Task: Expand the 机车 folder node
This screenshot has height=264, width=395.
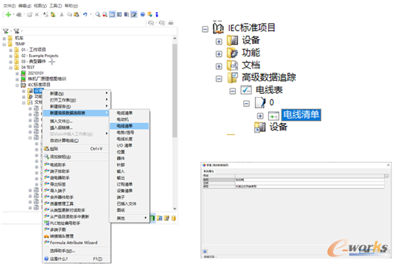Action: coord(4,38)
